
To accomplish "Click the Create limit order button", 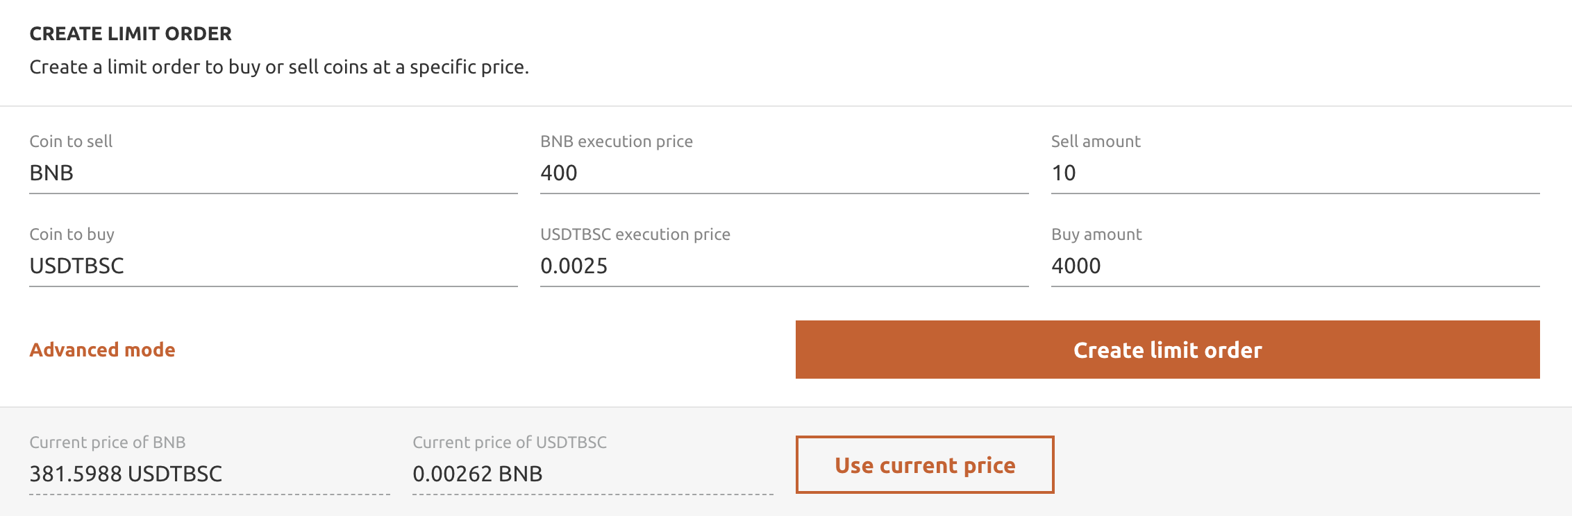I will coord(1167,350).
